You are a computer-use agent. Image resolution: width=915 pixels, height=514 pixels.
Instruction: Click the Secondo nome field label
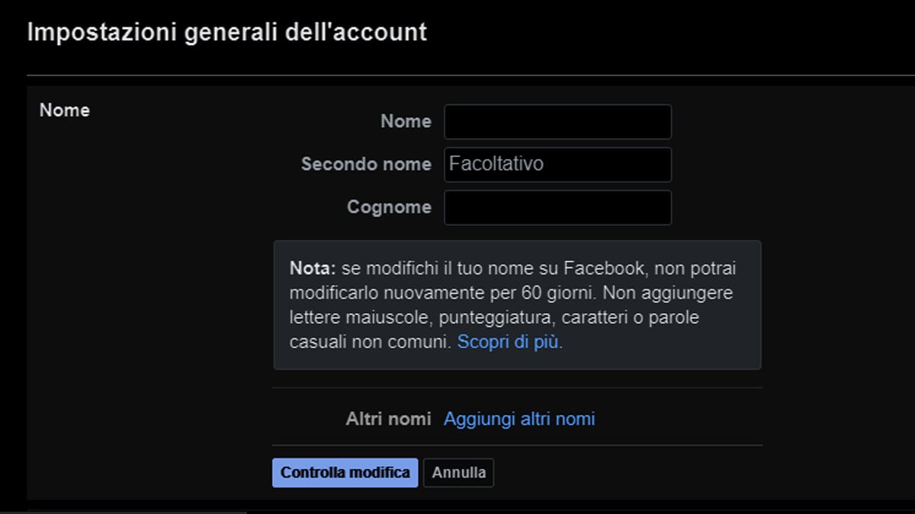tap(367, 164)
